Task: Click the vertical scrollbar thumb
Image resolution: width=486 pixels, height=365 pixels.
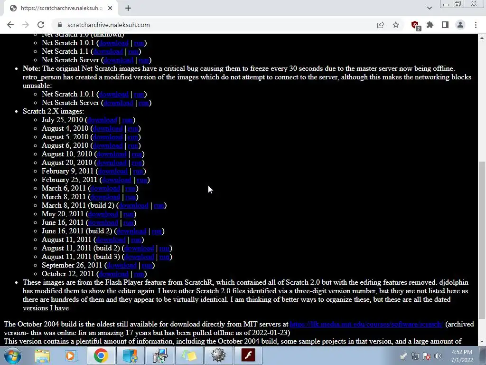Action: click(x=482, y=240)
